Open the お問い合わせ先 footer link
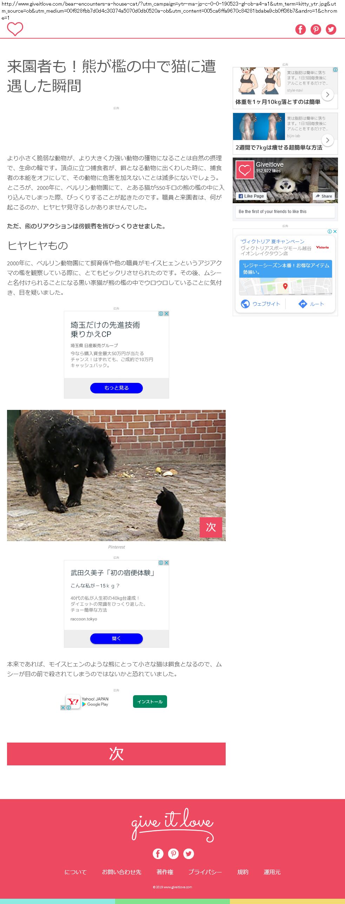Image resolution: width=345 pixels, height=904 pixels. 121,872
